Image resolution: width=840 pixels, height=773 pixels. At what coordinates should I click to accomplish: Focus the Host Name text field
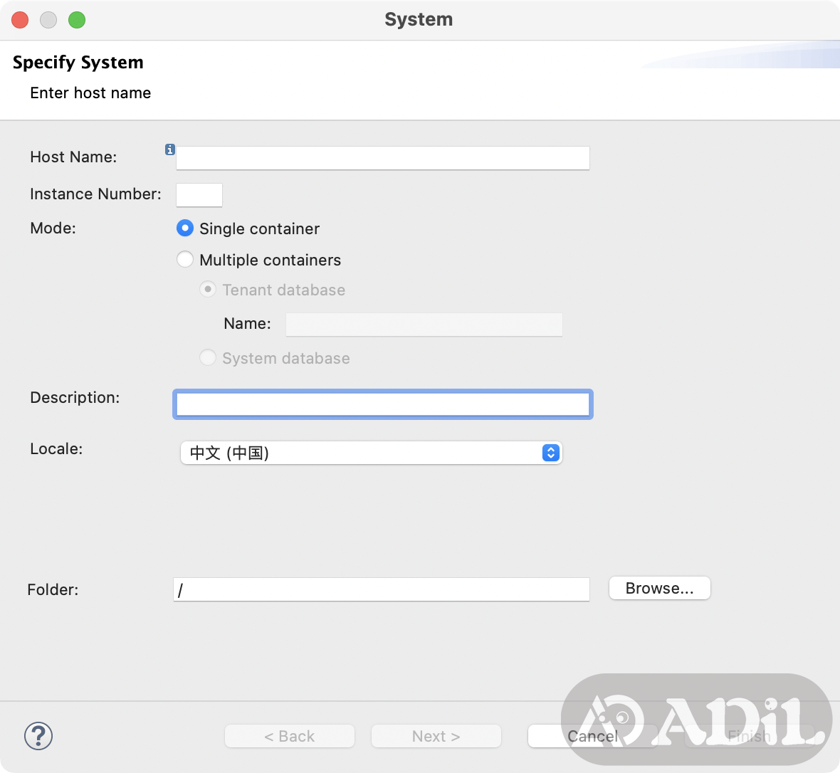382,158
